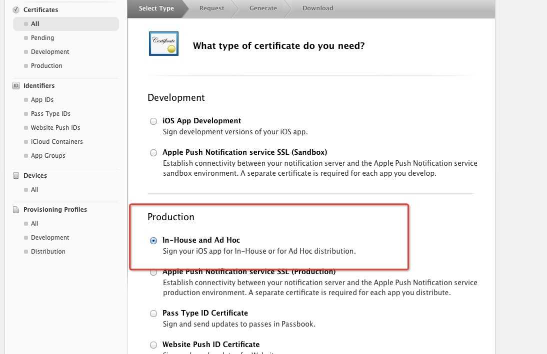Open All under Provisioning Profiles
This screenshot has width=547, height=354.
pos(34,223)
